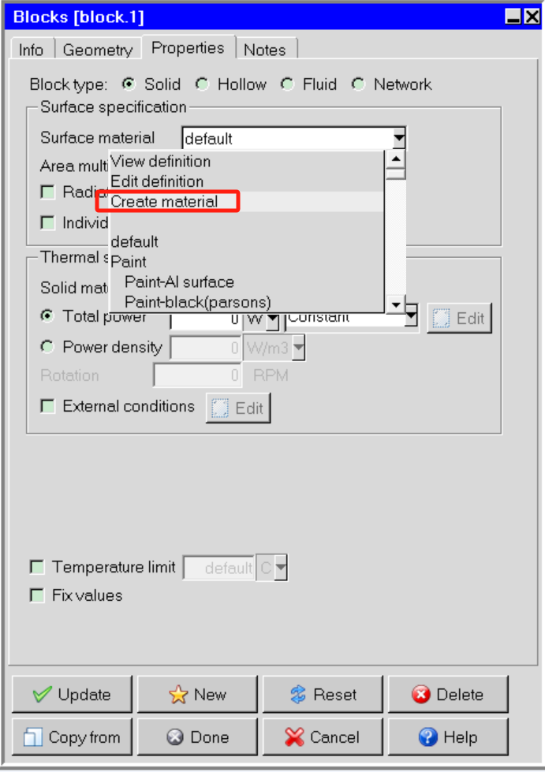This screenshot has height=772, width=545.
Task: Click the External conditions Edit button
Action: point(238,408)
